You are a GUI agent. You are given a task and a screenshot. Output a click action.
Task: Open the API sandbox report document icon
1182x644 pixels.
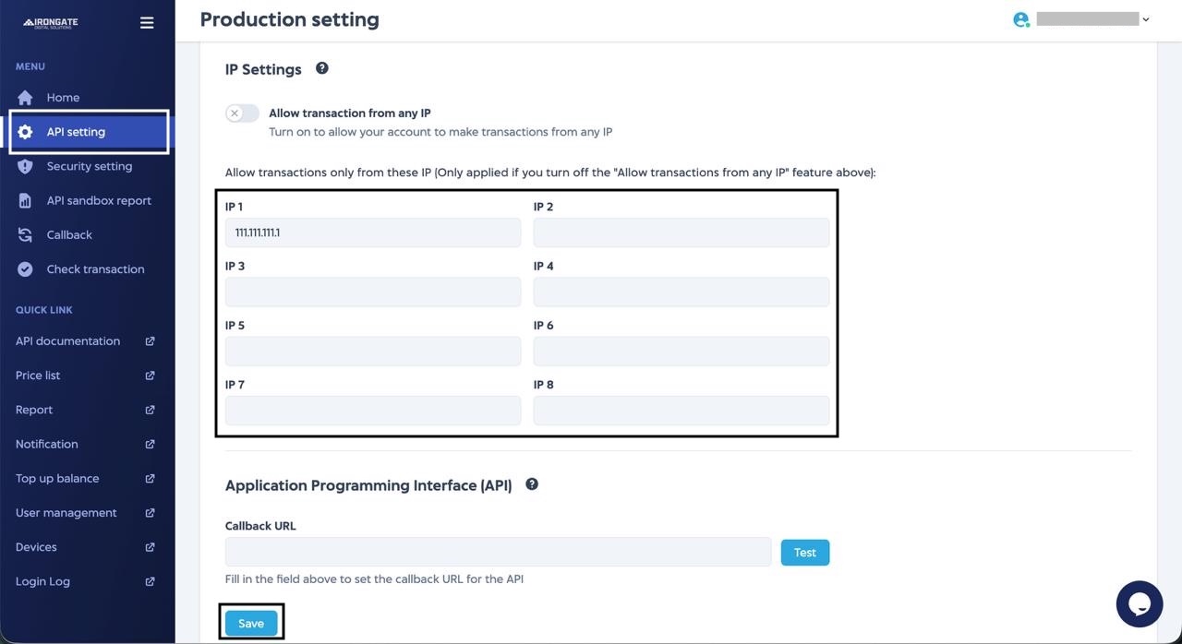pyautogui.click(x=26, y=200)
